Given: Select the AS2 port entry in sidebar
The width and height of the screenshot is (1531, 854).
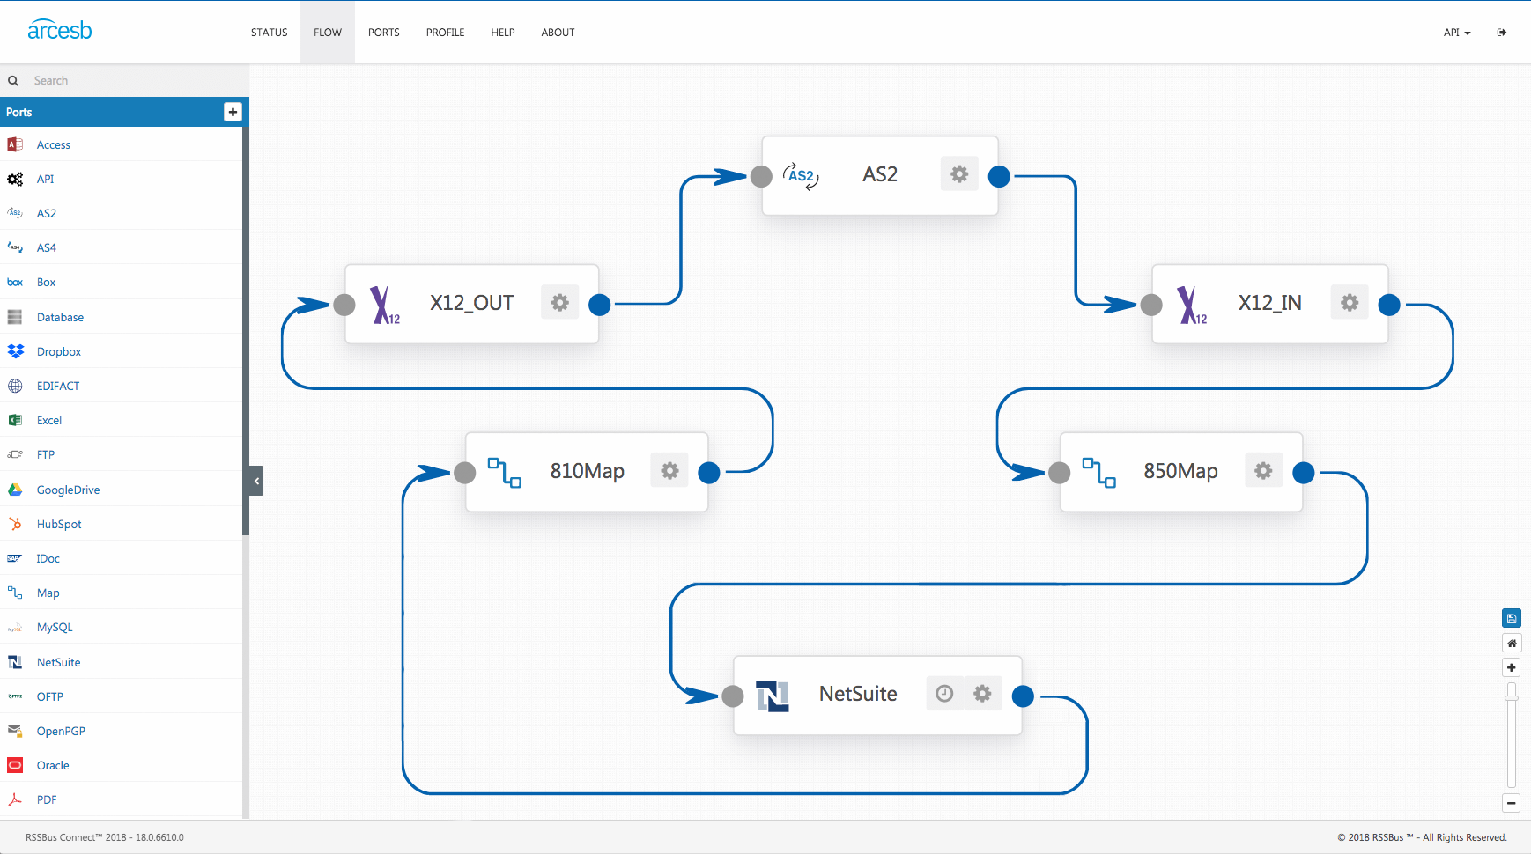Looking at the screenshot, I should pos(121,213).
